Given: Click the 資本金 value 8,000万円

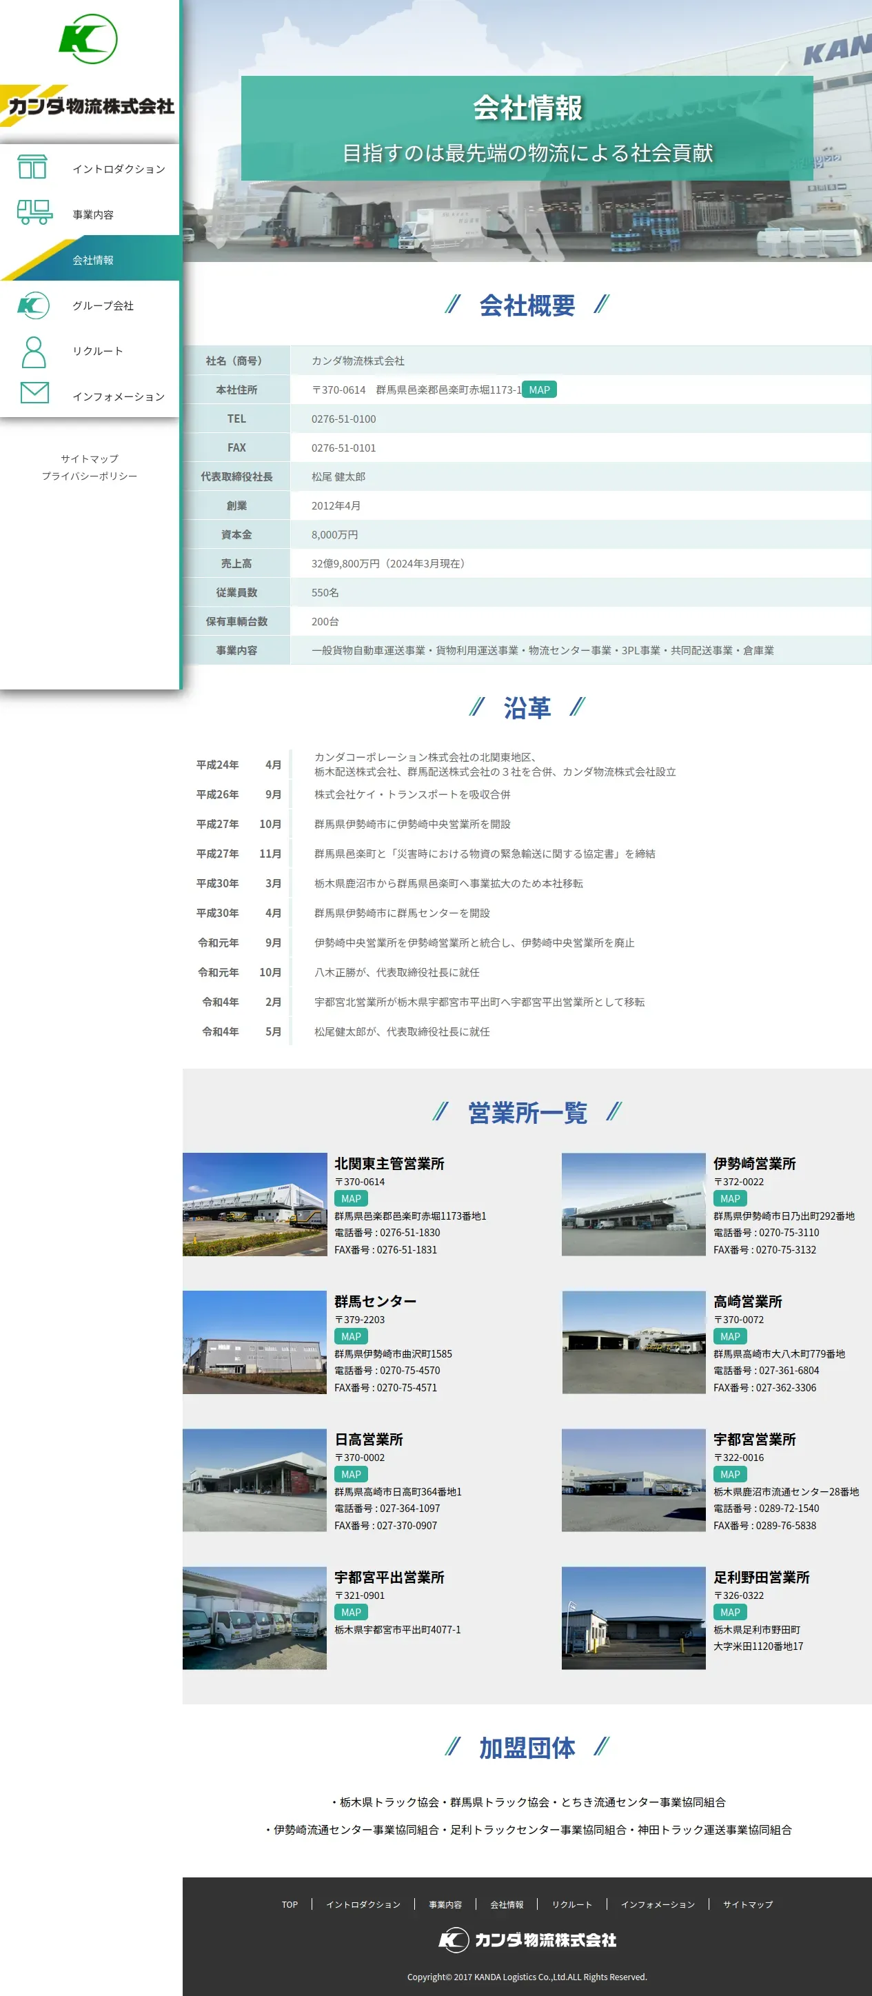Looking at the screenshot, I should pos(334,534).
